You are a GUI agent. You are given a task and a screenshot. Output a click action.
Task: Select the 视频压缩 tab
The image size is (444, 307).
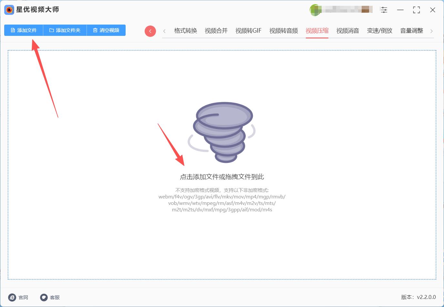(317, 31)
